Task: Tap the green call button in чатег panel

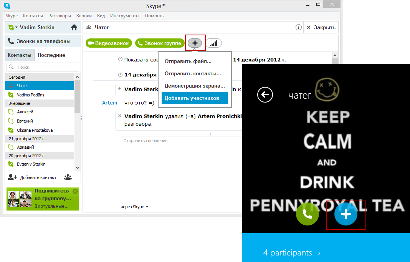Action: [307, 214]
